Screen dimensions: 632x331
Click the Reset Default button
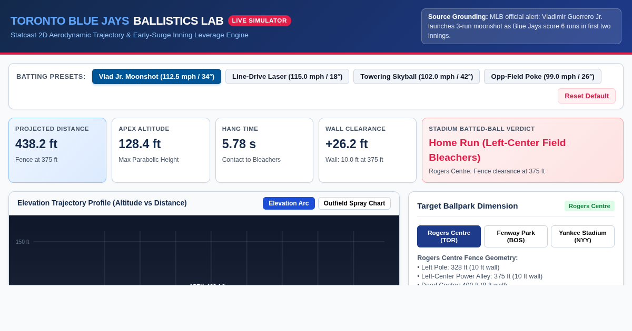pos(587,96)
